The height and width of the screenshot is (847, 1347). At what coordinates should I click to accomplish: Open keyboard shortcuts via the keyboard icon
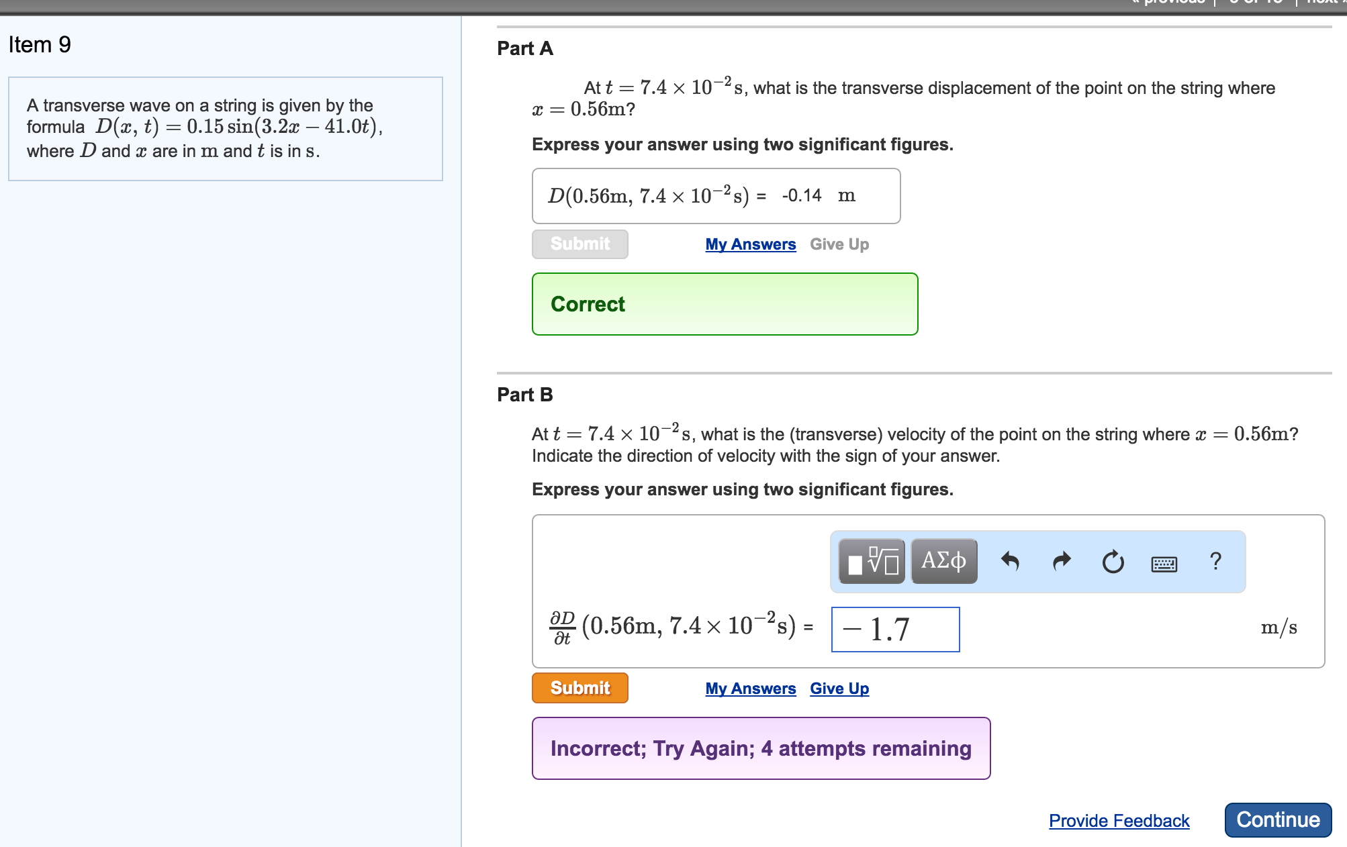[1164, 564]
